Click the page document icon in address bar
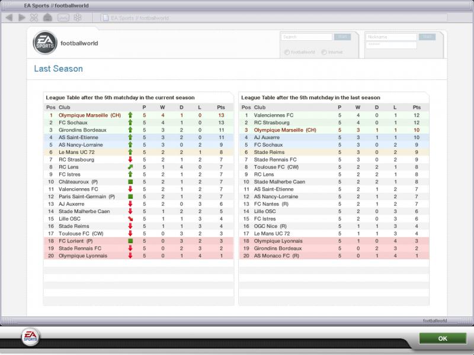 [x=104, y=18]
